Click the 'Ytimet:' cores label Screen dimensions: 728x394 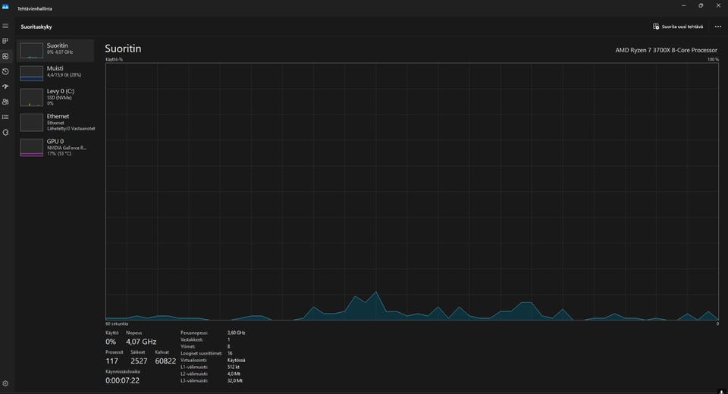click(x=188, y=347)
